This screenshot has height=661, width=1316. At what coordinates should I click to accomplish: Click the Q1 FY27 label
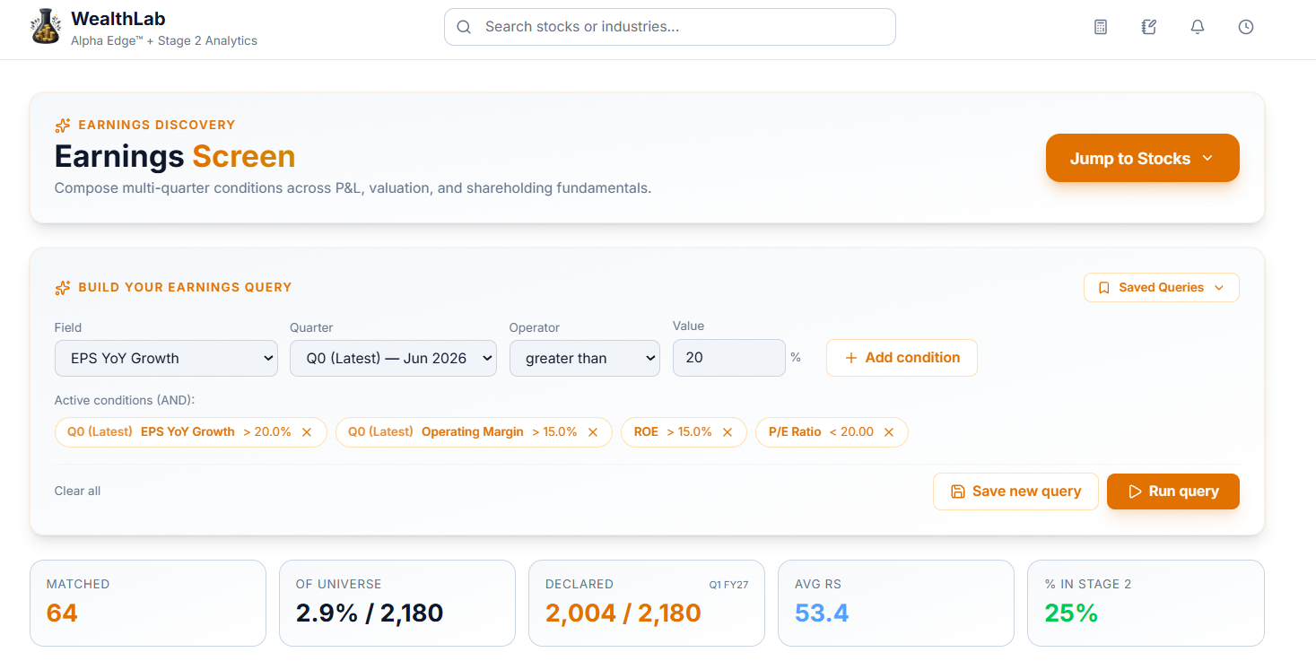pyautogui.click(x=728, y=585)
